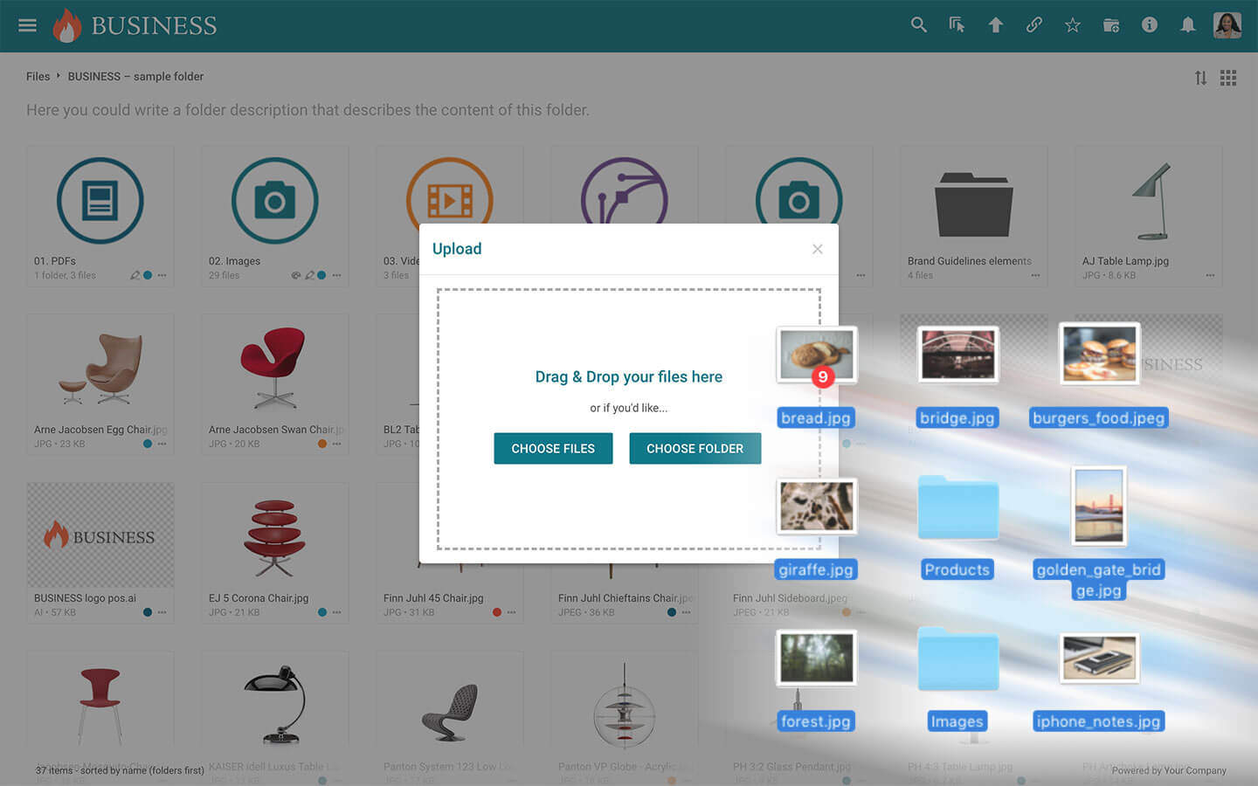Open more options for AJ Table Lamp.jpg

(x=1210, y=275)
